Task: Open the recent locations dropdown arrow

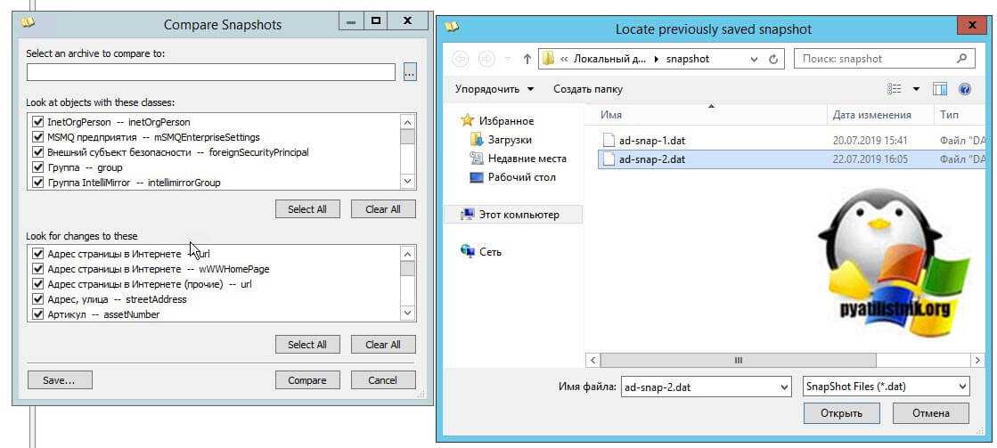Action: click(x=507, y=59)
